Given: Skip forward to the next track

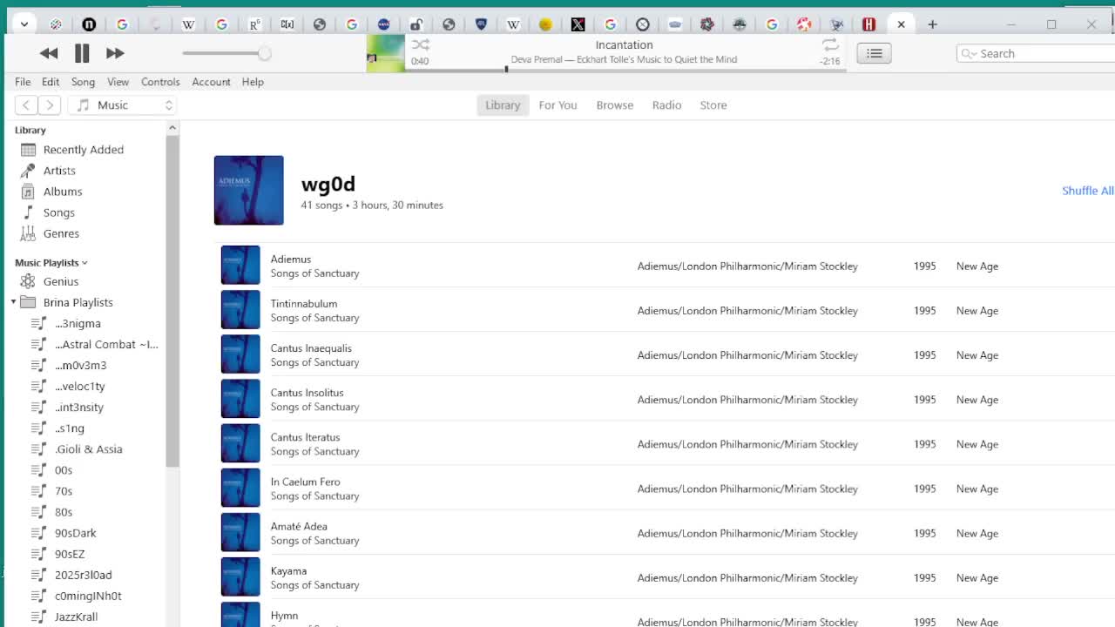Looking at the screenshot, I should point(114,53).
